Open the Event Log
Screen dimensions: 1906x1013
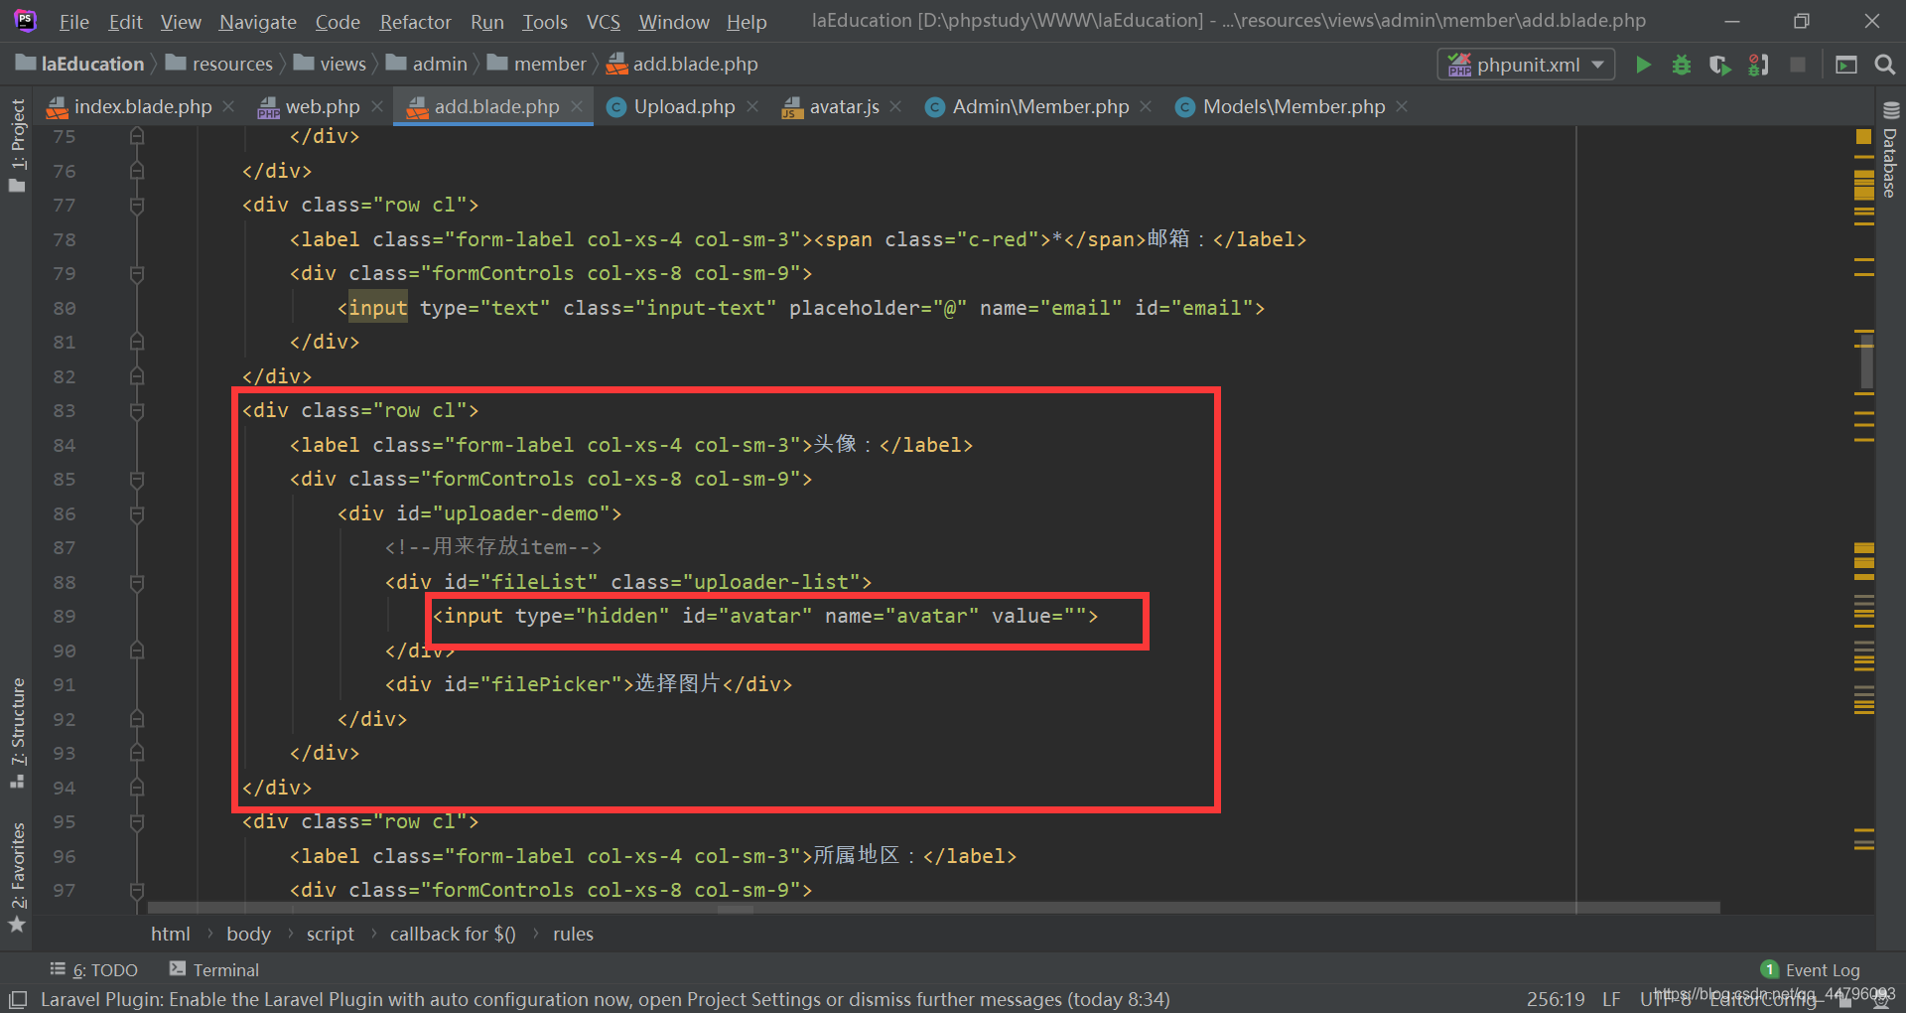[1811, 969]
